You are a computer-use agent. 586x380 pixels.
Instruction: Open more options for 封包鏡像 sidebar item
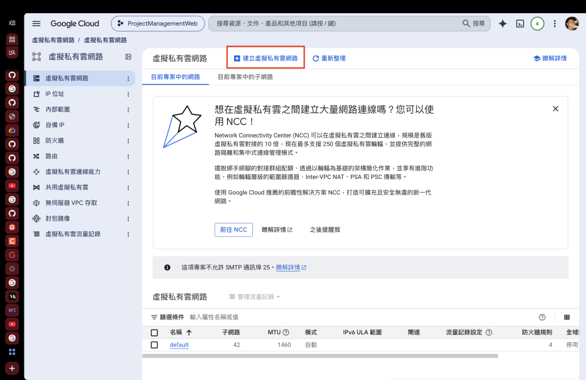(x=128, y=219)
